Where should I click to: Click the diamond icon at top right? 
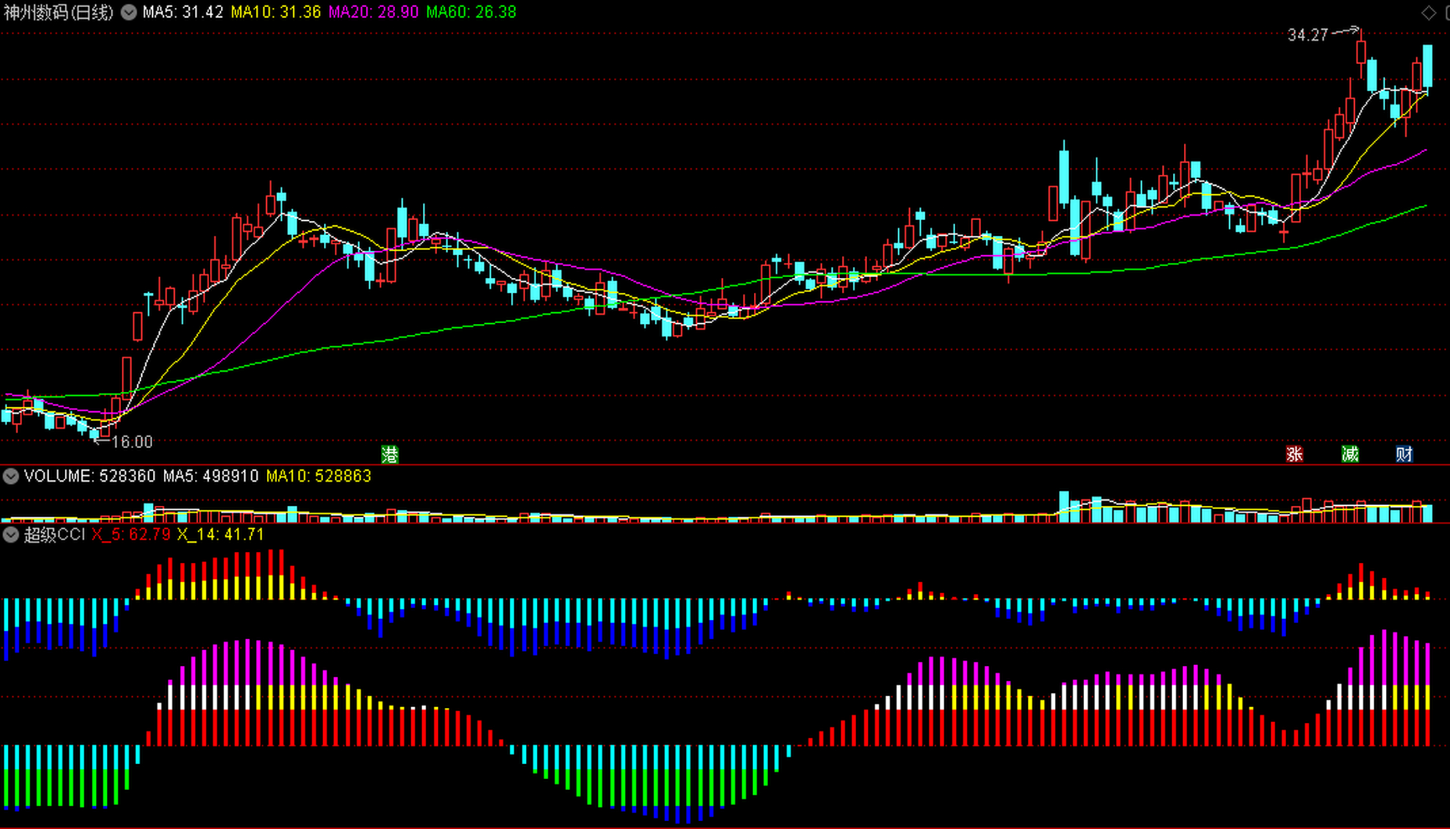click(x=1429, y=12)
